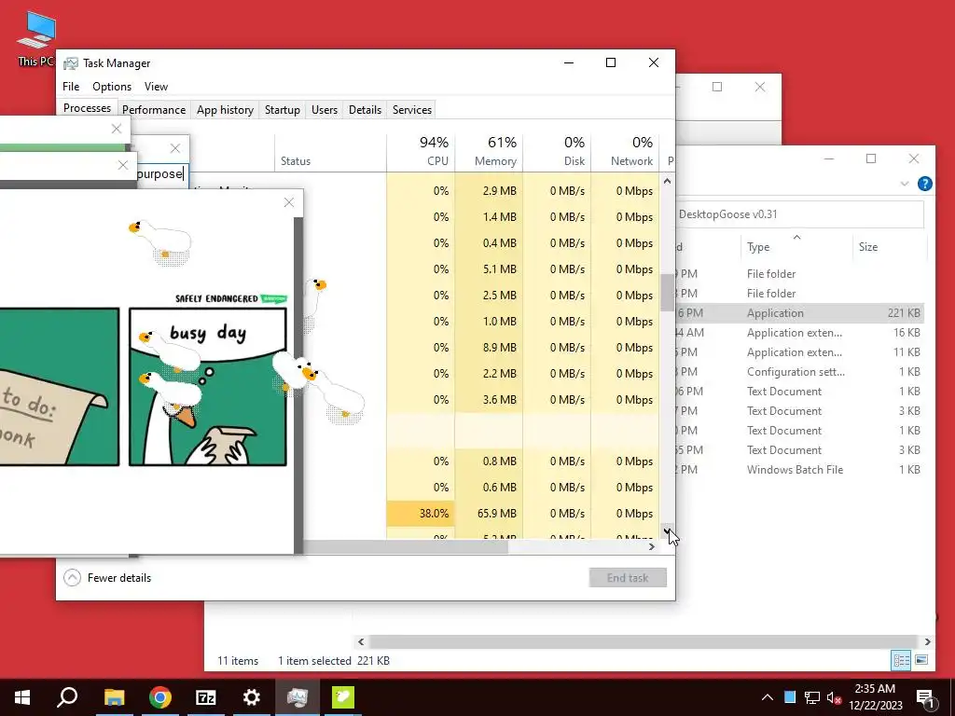The height and width of the screenshot is (716, 955).
Task: Open the This PC desktop icon
Action: pyautogui.click(x=35, y=37)
